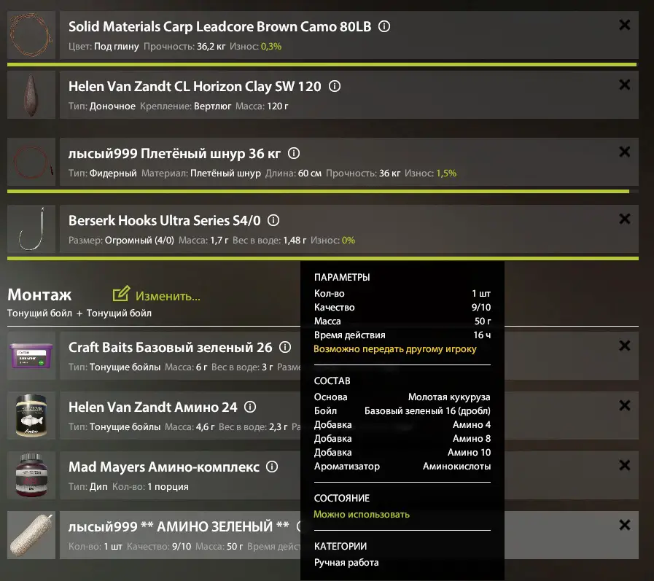
Task: Remove лысый999 Плетёный шнур leader
Action: 624,152
